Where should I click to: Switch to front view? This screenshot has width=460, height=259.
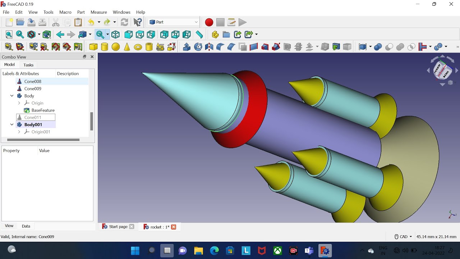129,35
